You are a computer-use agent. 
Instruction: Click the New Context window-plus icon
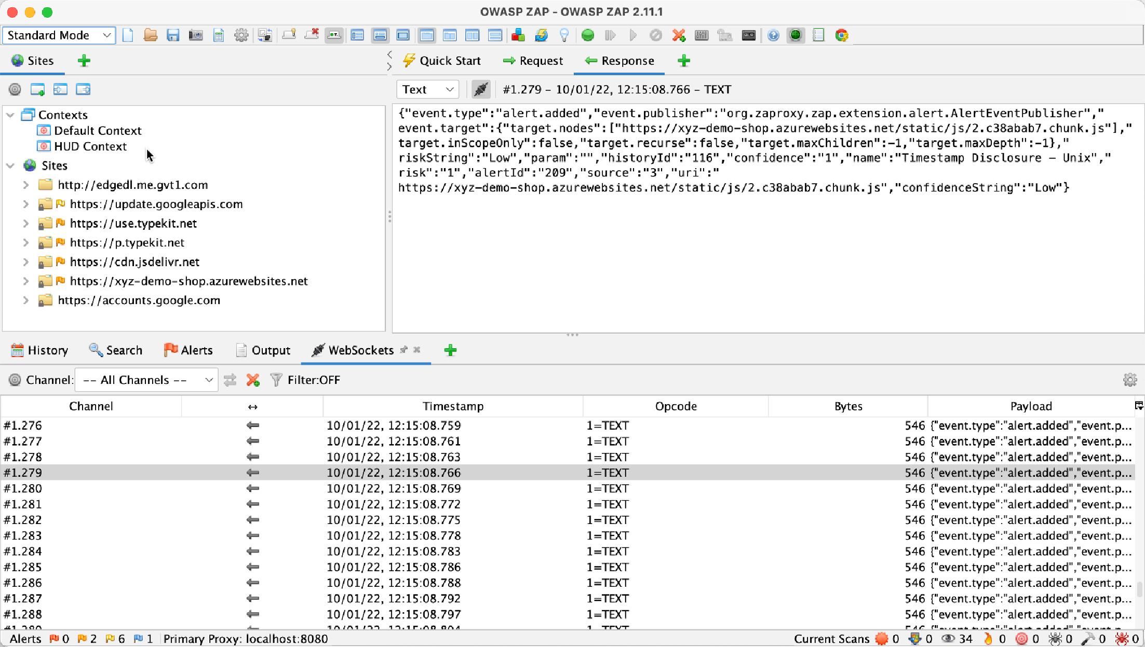[37, 89]
